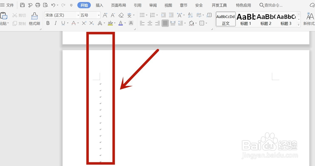Click the increase indent icon
This screenshot has width=315, height=166.
click(x=171, y=15)
